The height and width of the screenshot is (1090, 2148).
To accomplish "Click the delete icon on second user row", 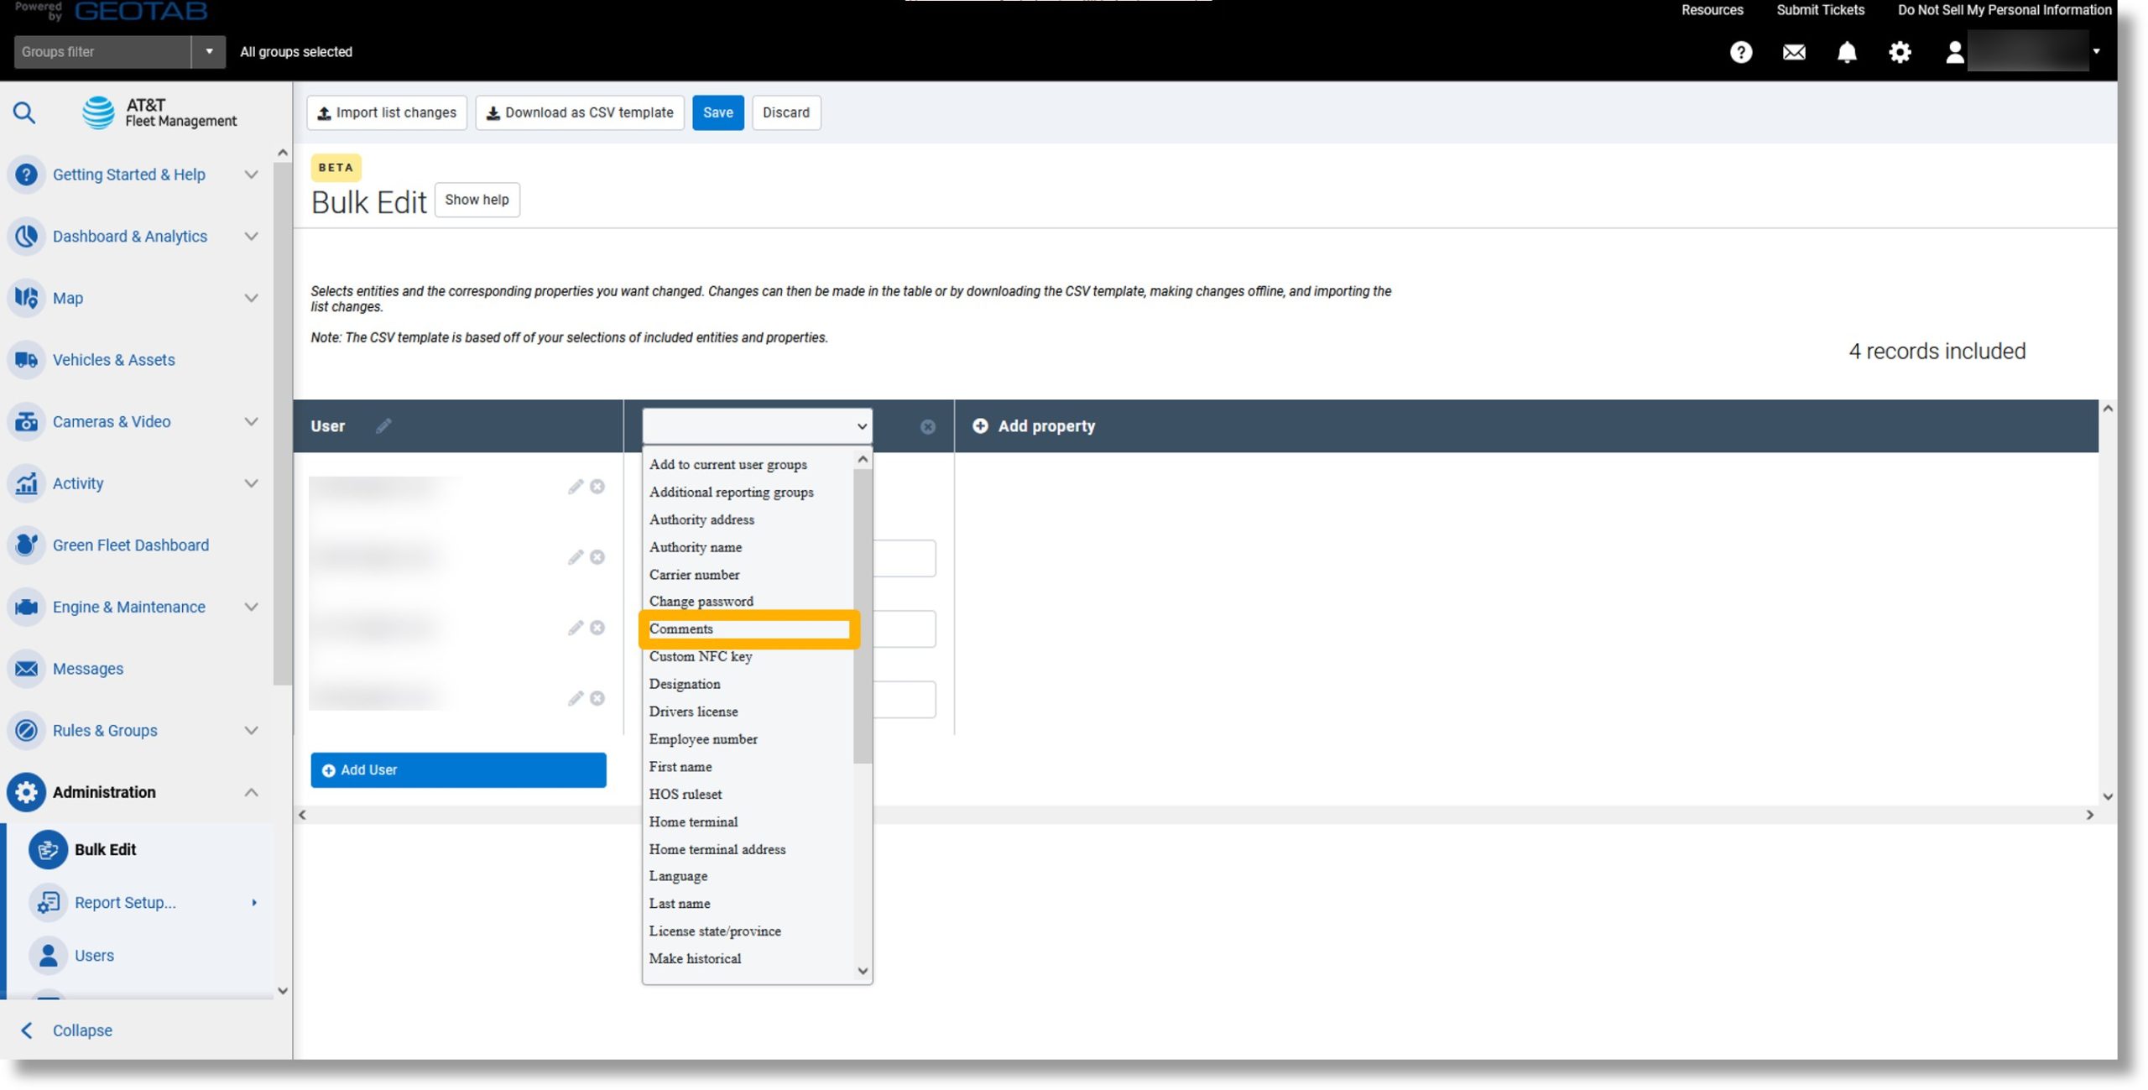I will point(597,556).
